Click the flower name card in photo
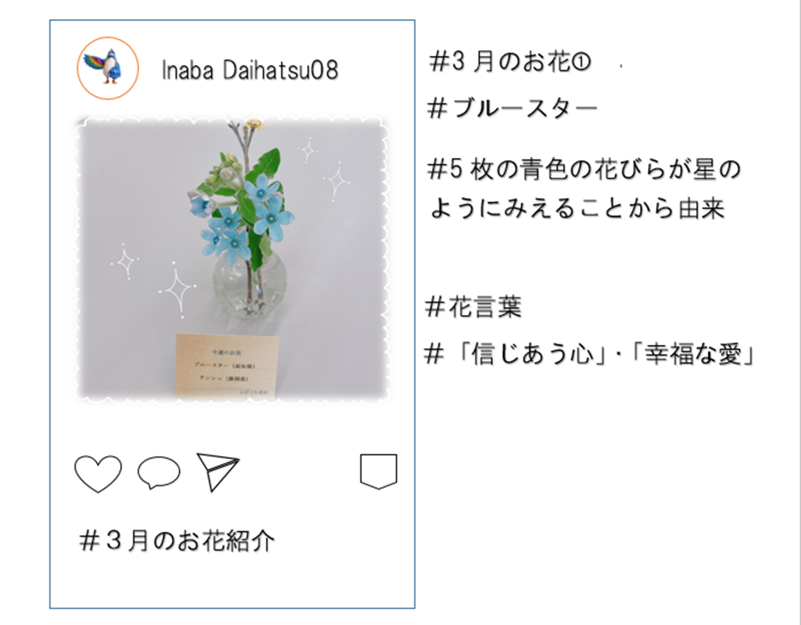801x625 pixels. pos(226,365)
